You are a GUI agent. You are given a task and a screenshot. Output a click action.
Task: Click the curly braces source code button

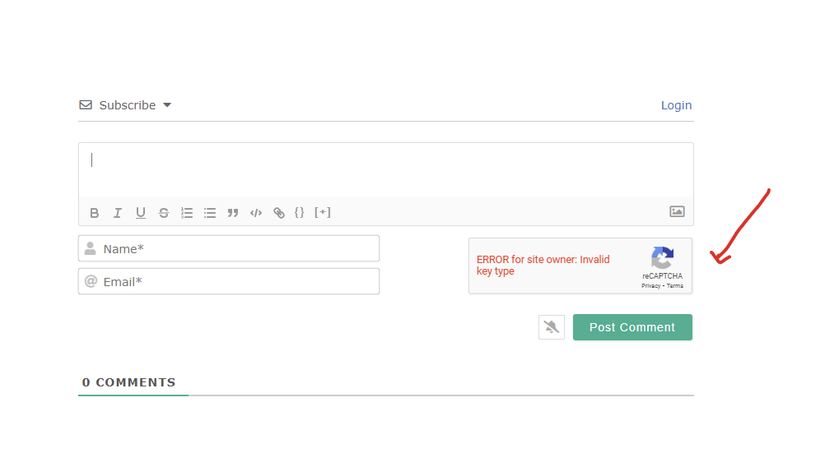[300, 212]
